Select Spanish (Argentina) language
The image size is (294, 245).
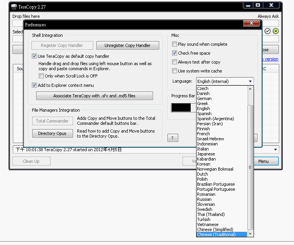click(x=222, y=119)
